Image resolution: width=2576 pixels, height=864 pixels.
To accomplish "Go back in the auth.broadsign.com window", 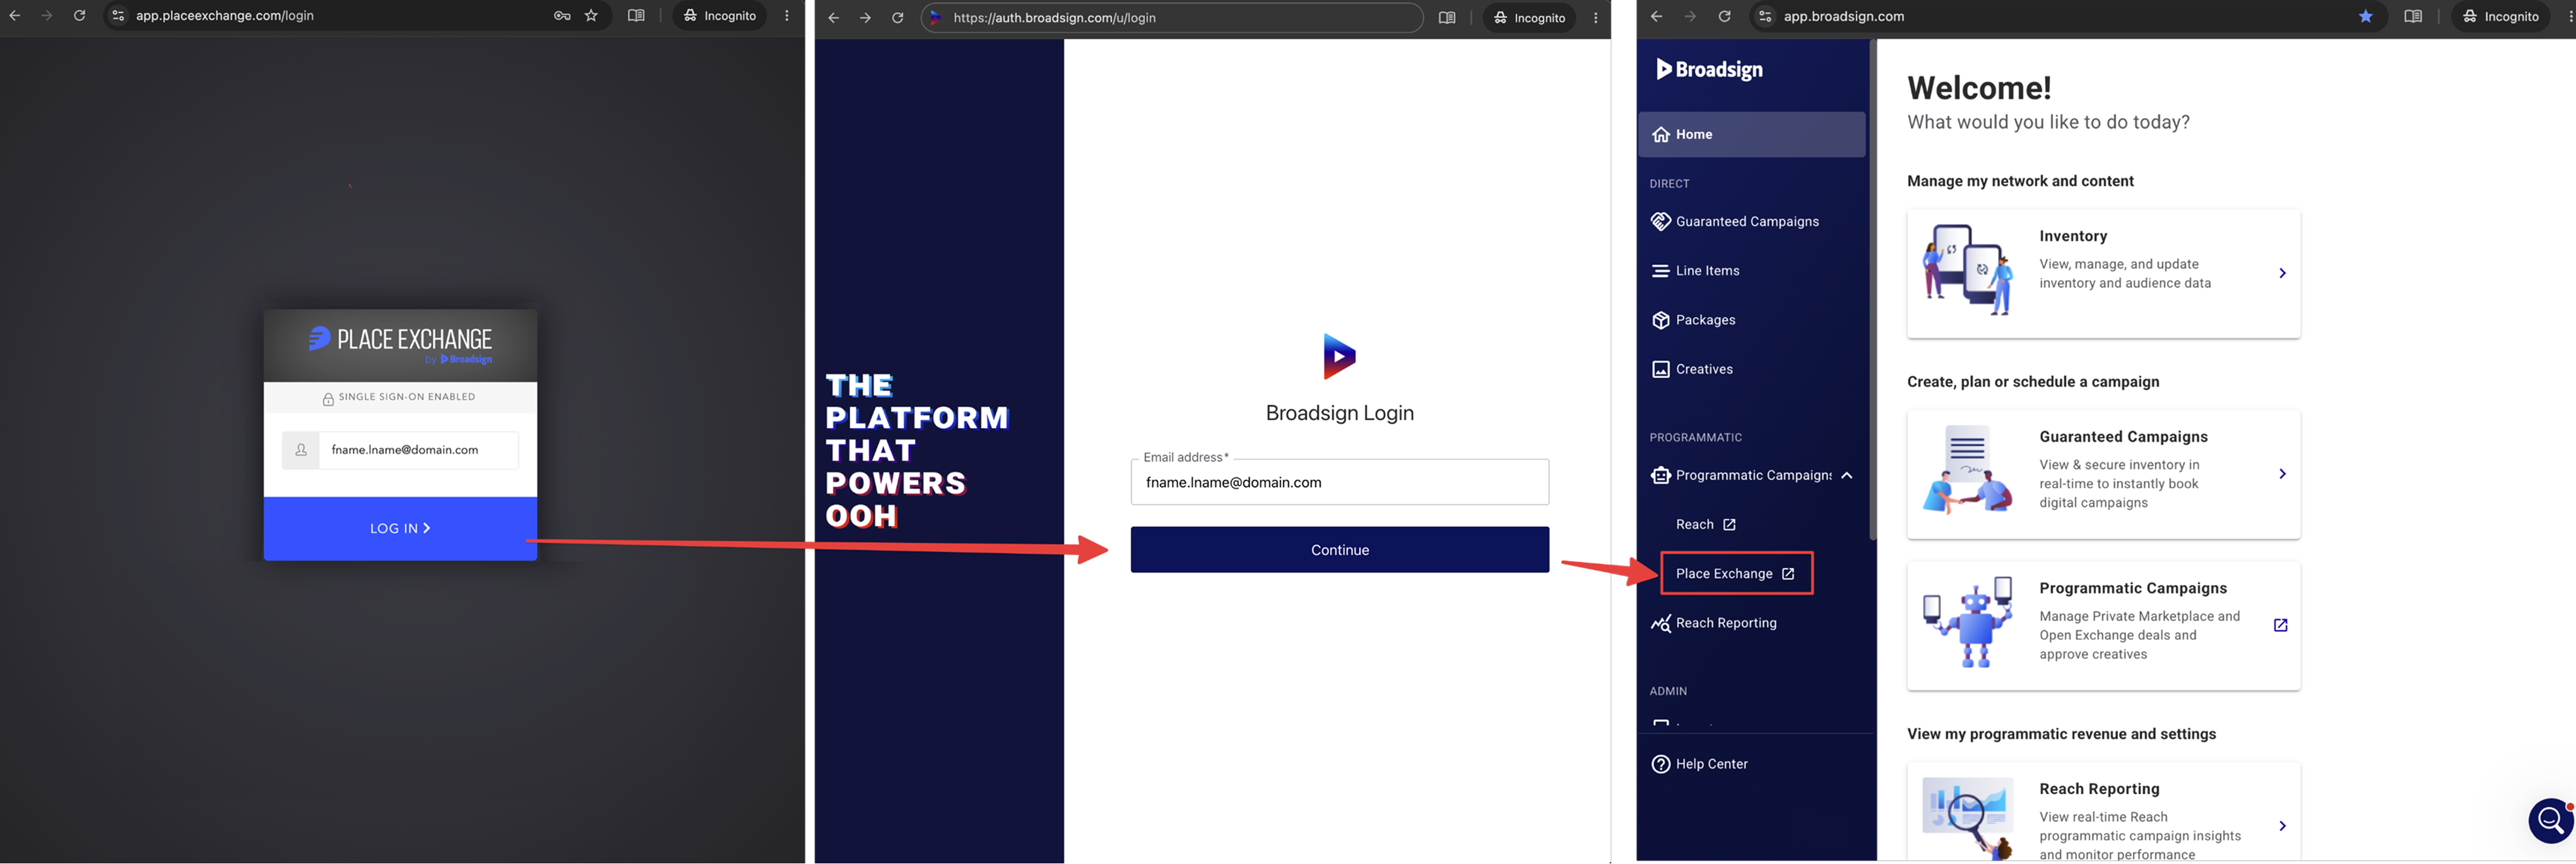I will [833, 18].
